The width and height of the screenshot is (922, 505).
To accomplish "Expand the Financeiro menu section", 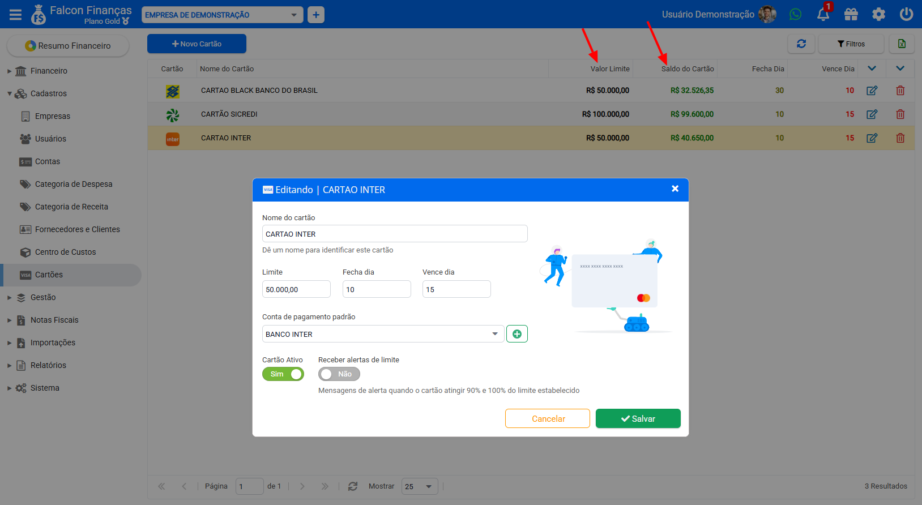I will [49, 71].
